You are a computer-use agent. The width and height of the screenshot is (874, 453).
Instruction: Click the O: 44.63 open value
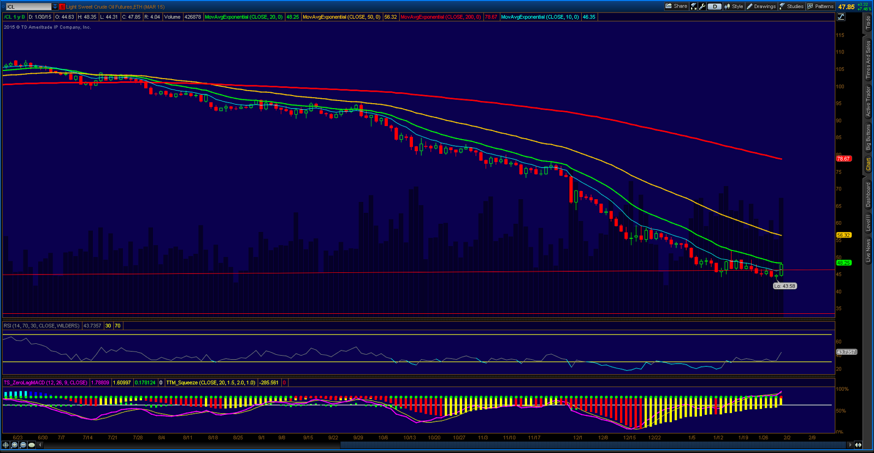tap(64, 17)
